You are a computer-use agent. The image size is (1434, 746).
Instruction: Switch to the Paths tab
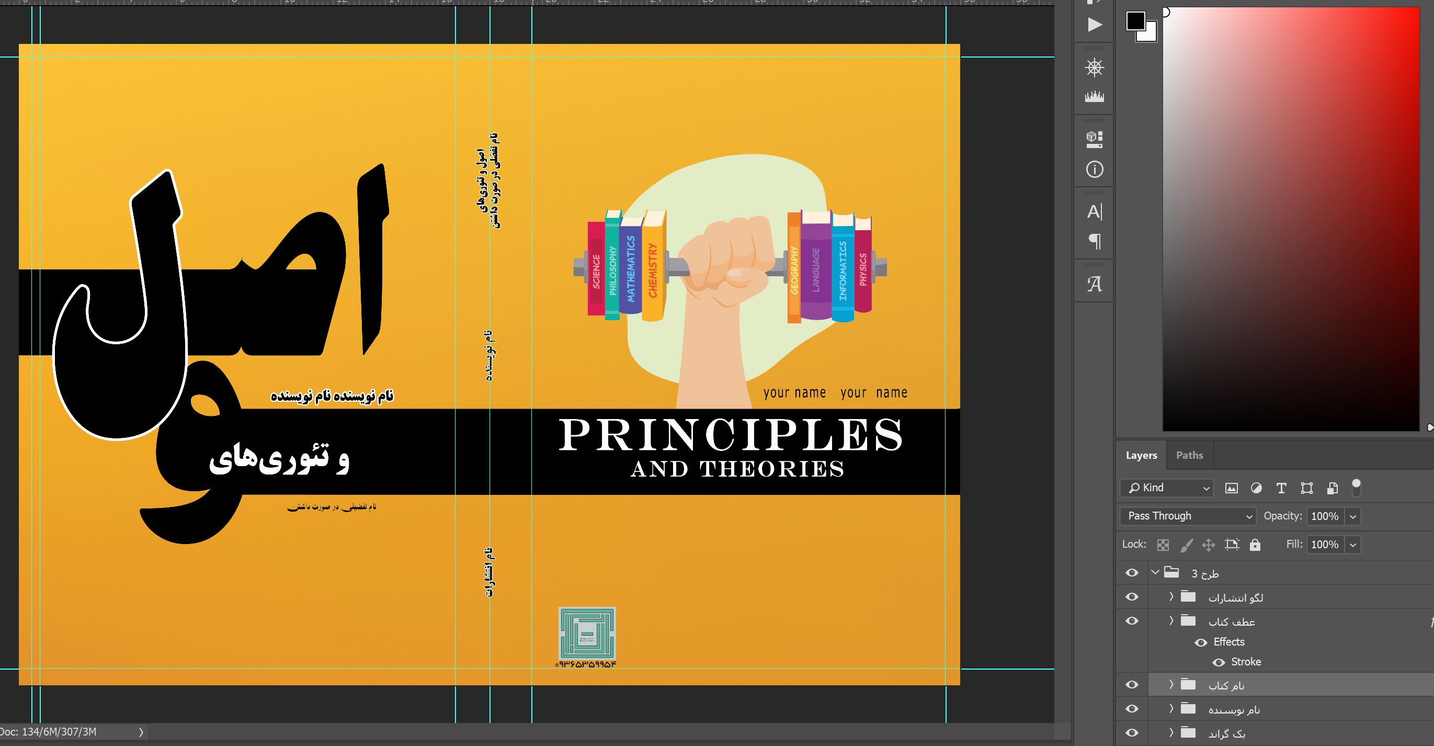pyautogui.click(x=1189, y=455)
